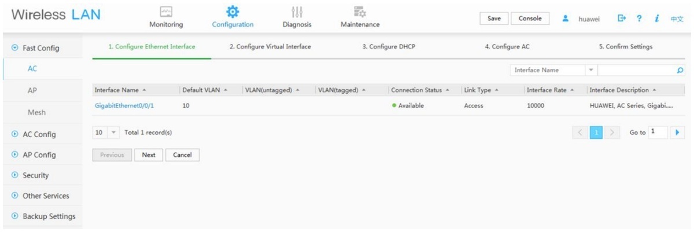Open the Diagnosis section
The image size is (694, 232).
tap(297, 17)
